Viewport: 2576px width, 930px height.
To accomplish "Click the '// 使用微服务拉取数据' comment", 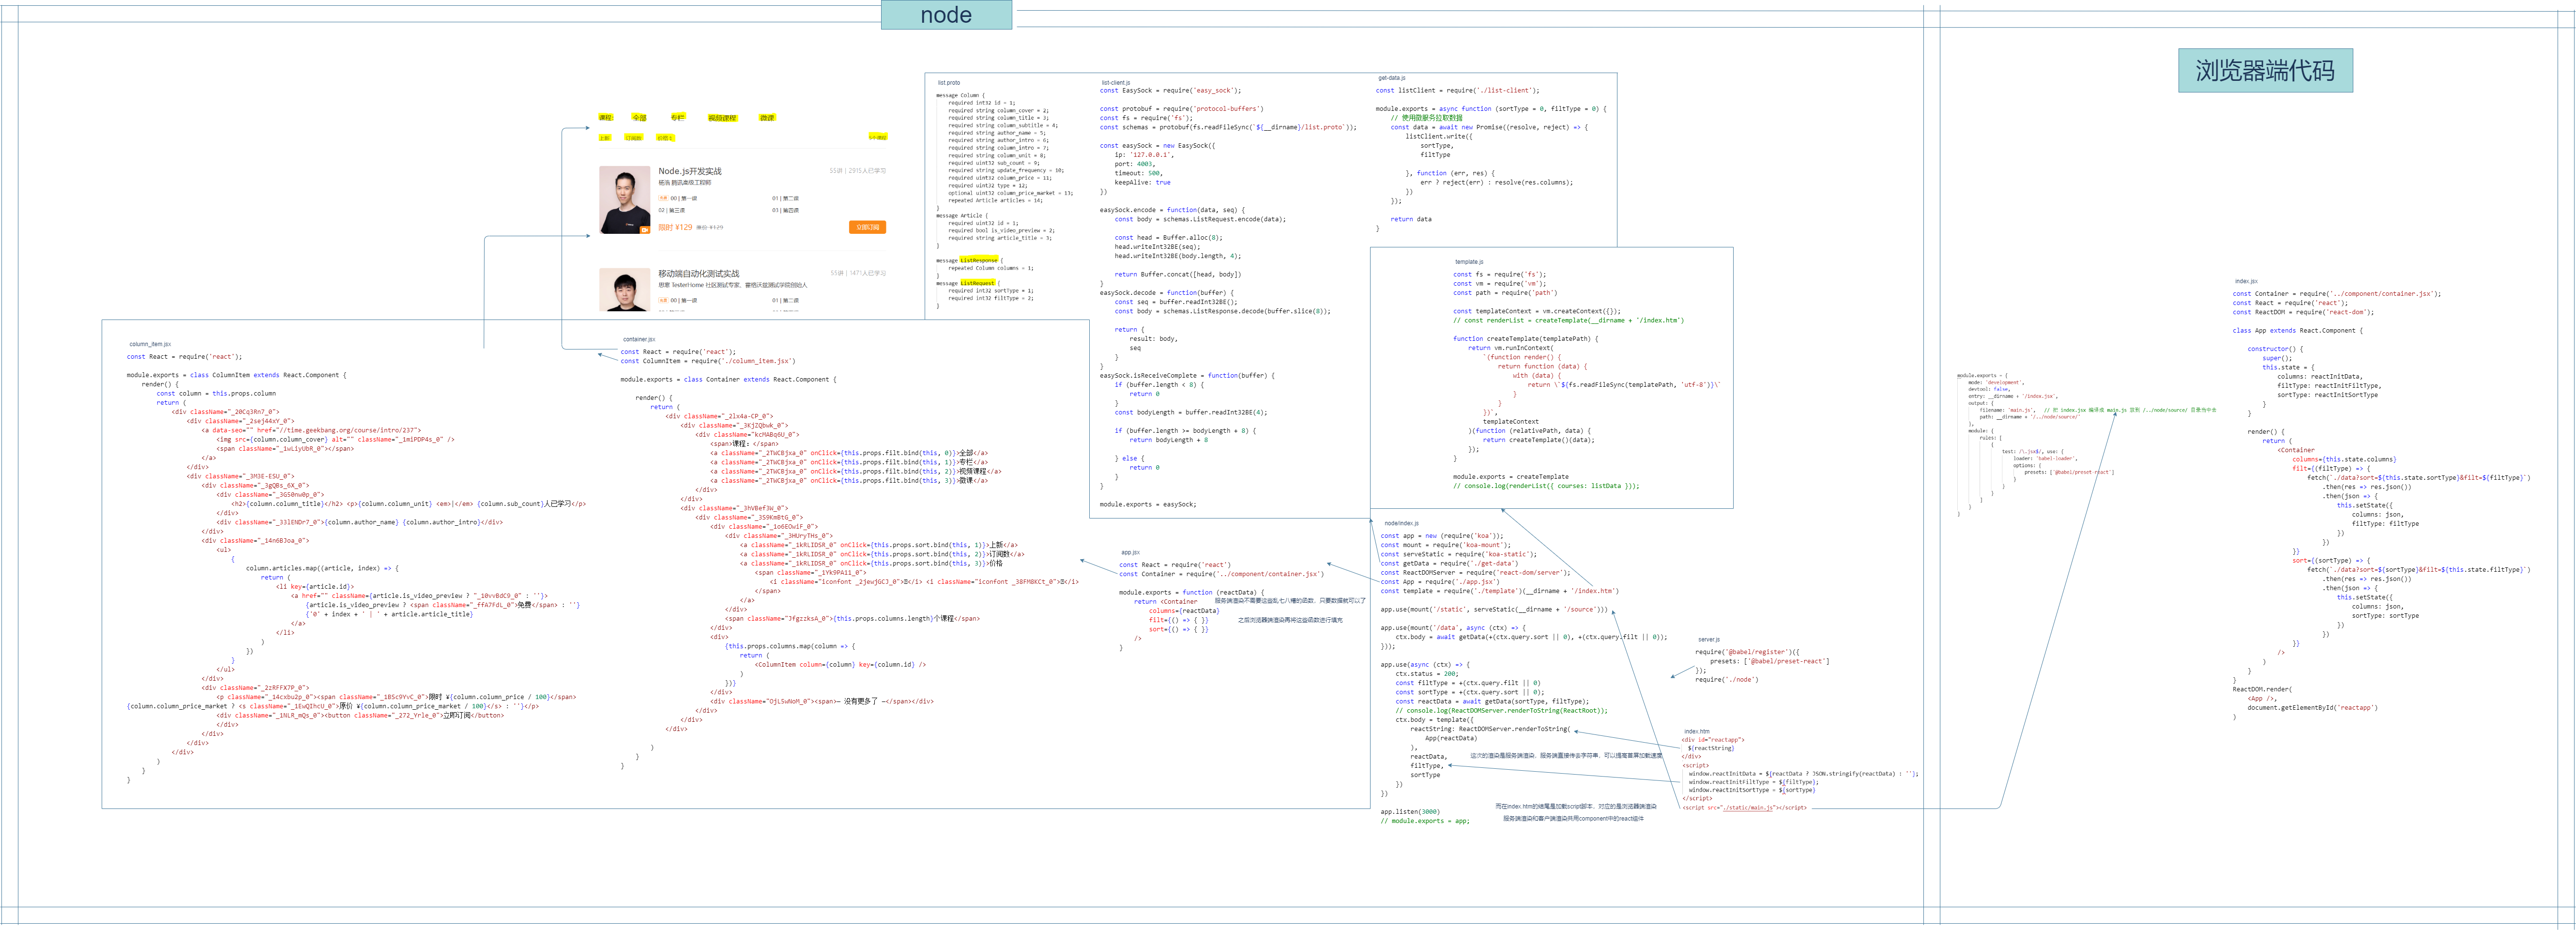I will pyautogui.click(x=1426, y=118).
